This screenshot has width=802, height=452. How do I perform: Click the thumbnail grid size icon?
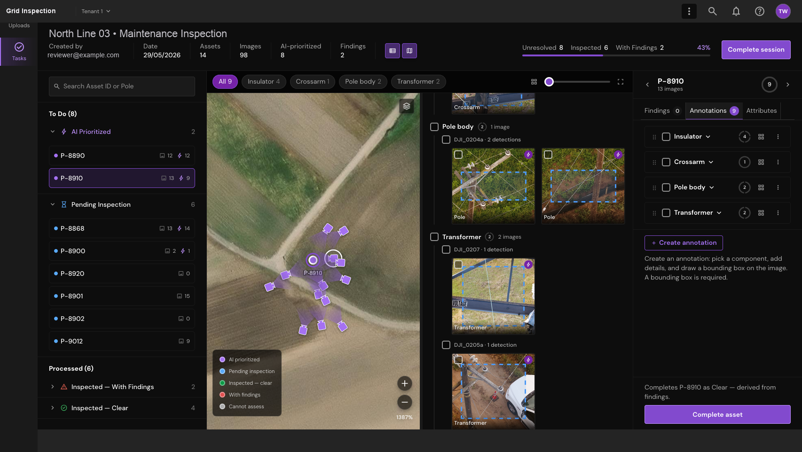(x=534, y=82)
